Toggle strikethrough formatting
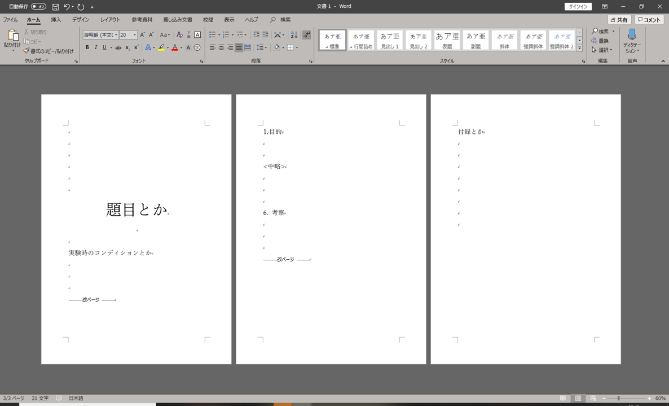 click(x=118, y=47)
